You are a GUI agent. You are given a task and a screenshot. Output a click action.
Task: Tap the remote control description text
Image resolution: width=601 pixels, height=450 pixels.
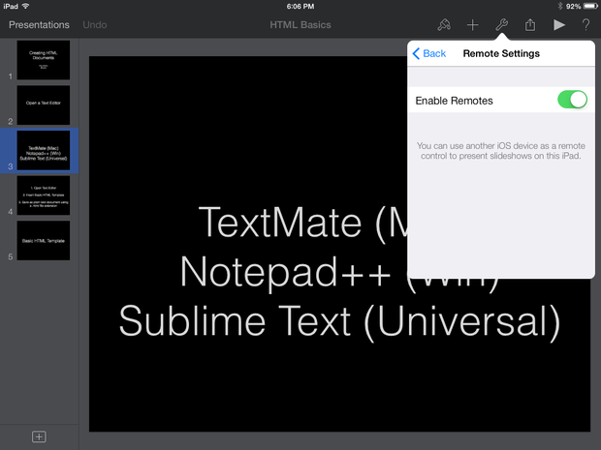click(501, 151)
